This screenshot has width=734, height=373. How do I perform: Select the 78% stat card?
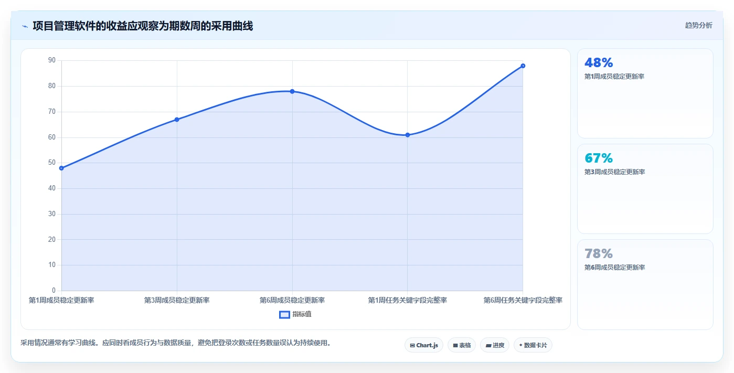point(645,284)
